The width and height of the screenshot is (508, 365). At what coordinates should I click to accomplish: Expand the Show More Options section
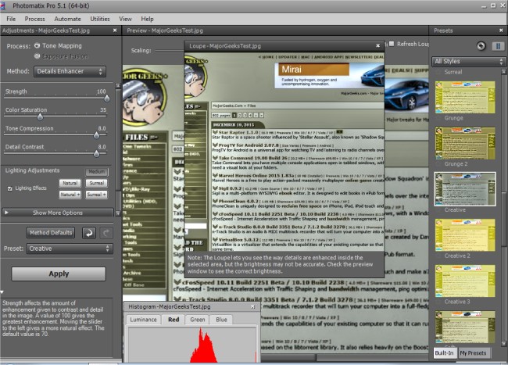pyautogui.click(x=57, y=212)
